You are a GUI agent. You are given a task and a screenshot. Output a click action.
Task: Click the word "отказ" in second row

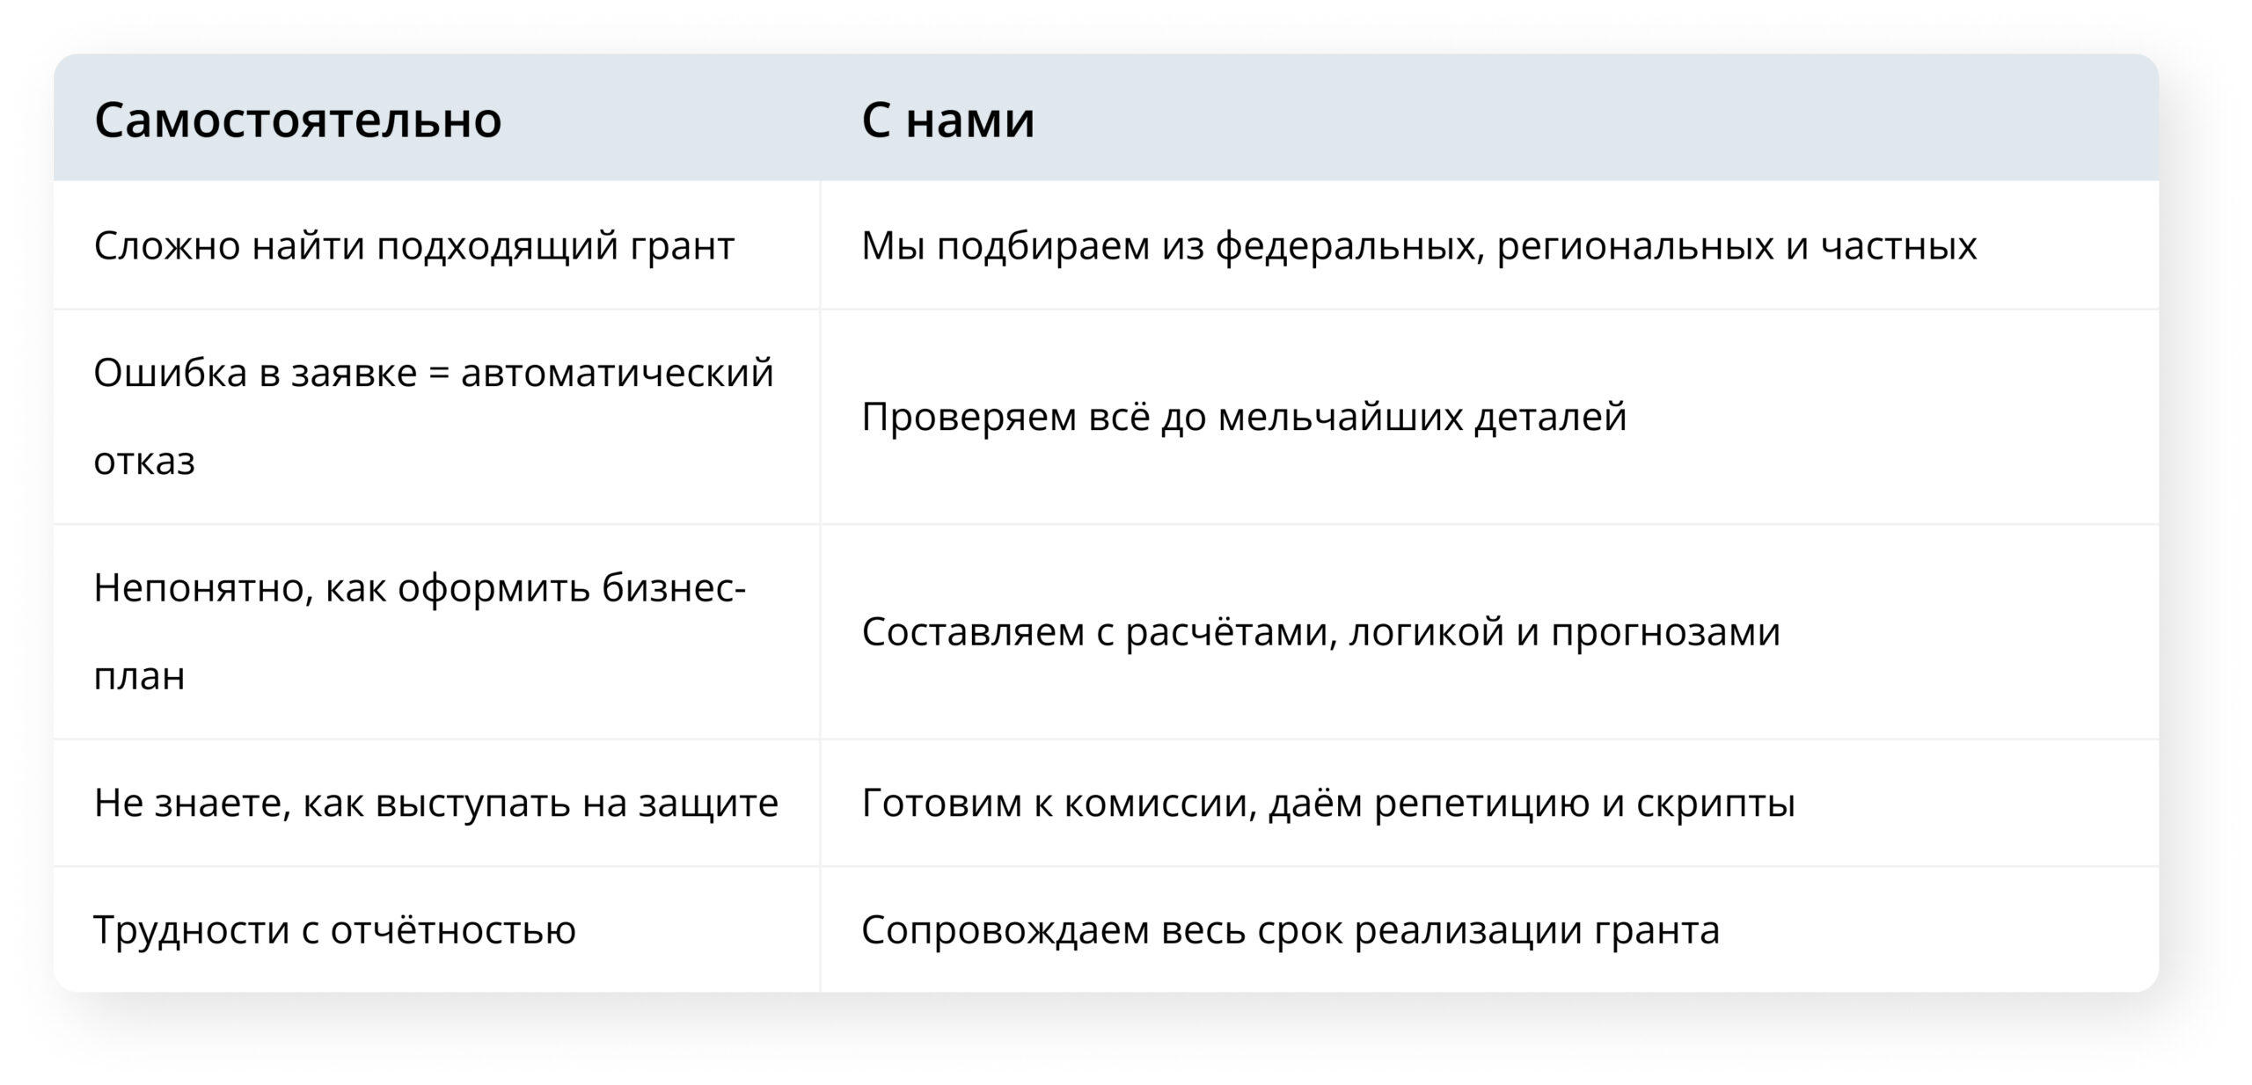tap(144, 460)
